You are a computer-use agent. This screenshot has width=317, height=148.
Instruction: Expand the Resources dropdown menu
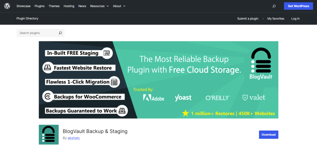click(x=99, y=6)
